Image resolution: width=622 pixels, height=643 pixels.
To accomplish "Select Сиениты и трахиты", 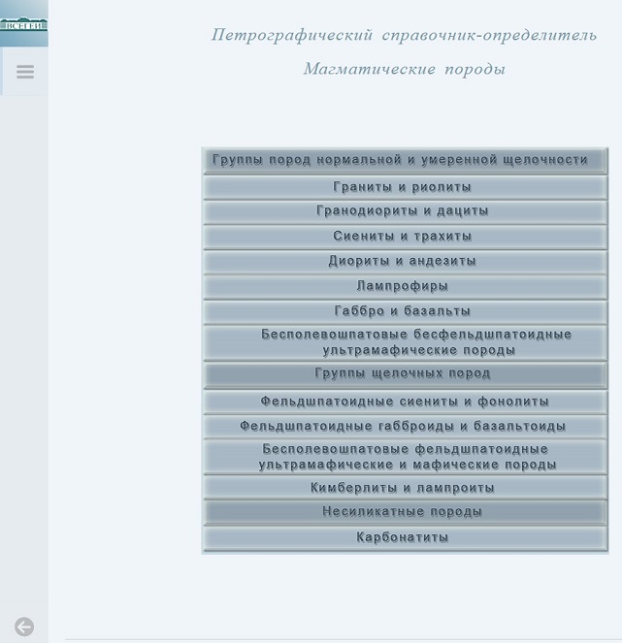I will (x=405, y=237).
